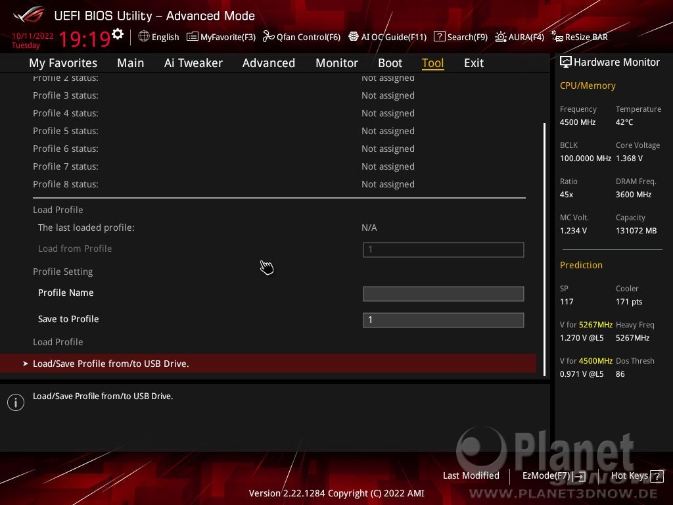Image resolution: width=673 pixels, height=505 pixels.
Task: Click the Version 2.22.1284 copyright text
Action: pyautogui.click(x=336, y=493)
